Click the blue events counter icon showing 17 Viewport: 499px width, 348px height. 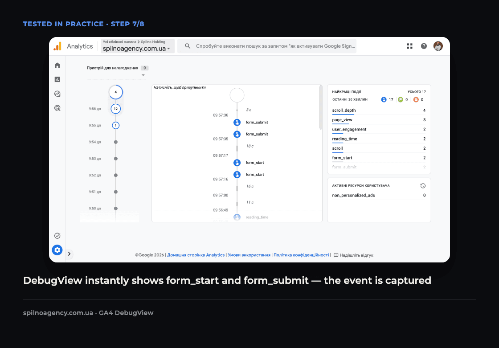384,100
